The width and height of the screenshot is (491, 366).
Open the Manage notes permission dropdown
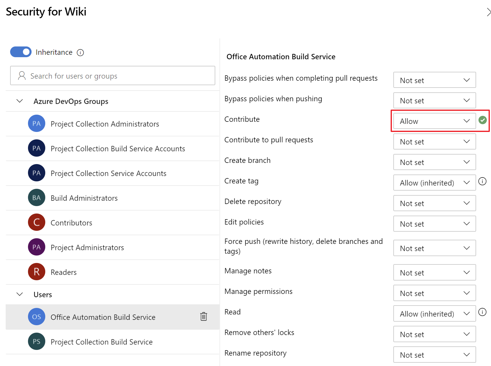click(x=434, y=272)
